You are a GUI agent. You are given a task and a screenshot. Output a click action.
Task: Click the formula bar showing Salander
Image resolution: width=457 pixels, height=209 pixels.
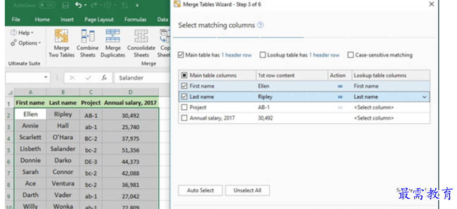click(x=142, y=78)
